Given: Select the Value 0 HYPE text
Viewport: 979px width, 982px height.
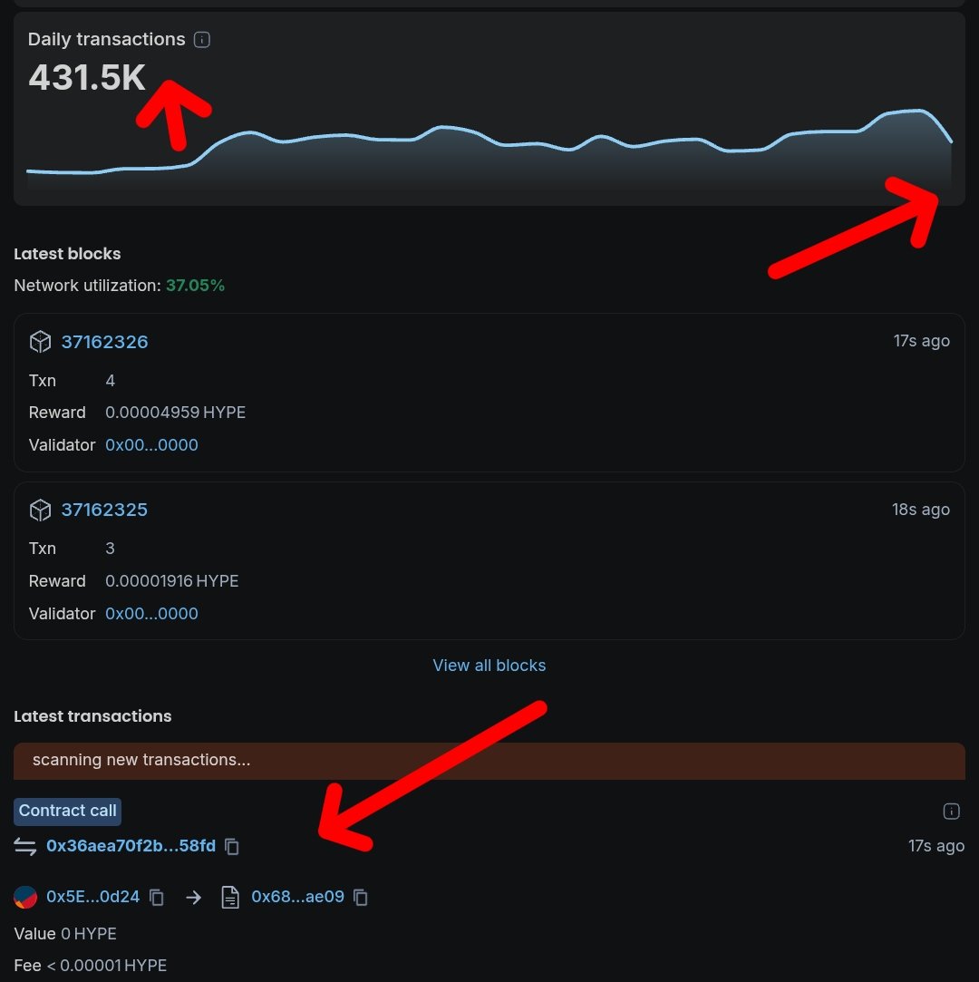Looking at the screenshot, I should tap(65, 934).
